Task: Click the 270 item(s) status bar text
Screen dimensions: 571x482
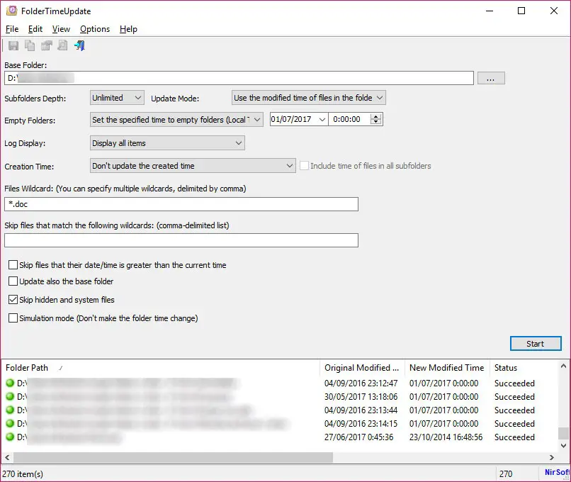Action: pos(23,473)
